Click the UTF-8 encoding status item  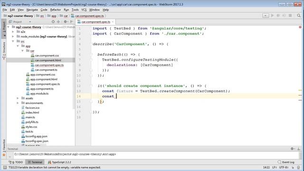coord(284,167)
